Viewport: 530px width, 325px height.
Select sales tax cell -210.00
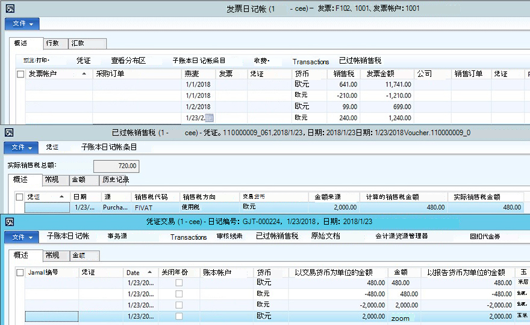point(343,96)
